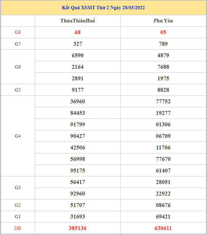
Task: Click the G6 row label
Action: coord(18,67)
